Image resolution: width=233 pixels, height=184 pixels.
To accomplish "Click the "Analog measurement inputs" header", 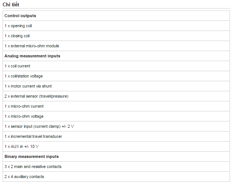I will (116, 56).
